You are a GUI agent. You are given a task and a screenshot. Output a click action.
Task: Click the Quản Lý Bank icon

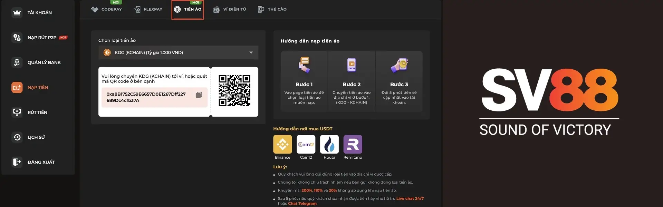click(17, 62)
